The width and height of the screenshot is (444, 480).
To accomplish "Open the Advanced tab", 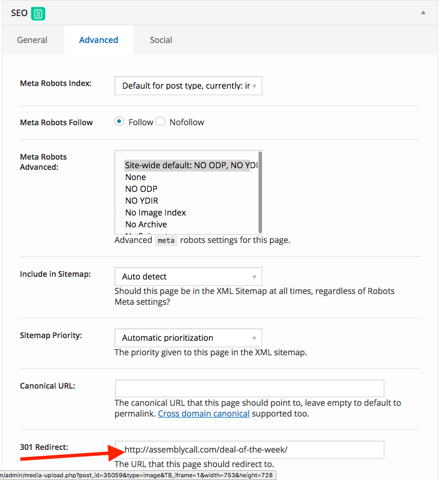I will coord(98,40).
